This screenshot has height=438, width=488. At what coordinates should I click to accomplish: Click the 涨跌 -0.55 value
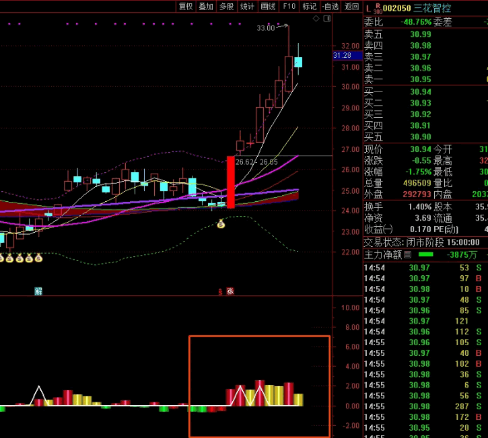point(422,161)
